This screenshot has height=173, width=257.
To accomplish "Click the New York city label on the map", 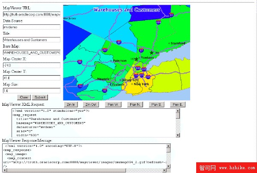I will point(141,84).
